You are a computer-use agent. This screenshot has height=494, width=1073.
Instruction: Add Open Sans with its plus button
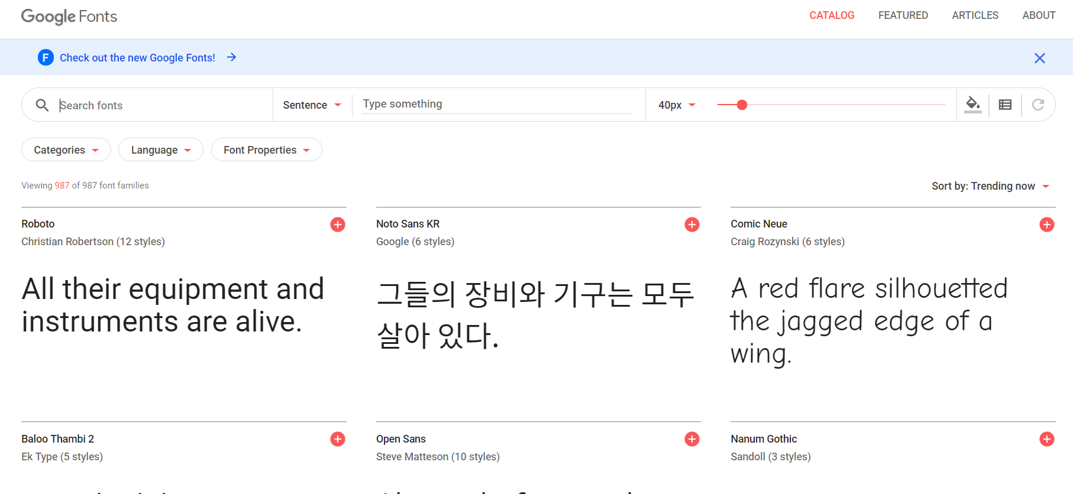(692, 439)
